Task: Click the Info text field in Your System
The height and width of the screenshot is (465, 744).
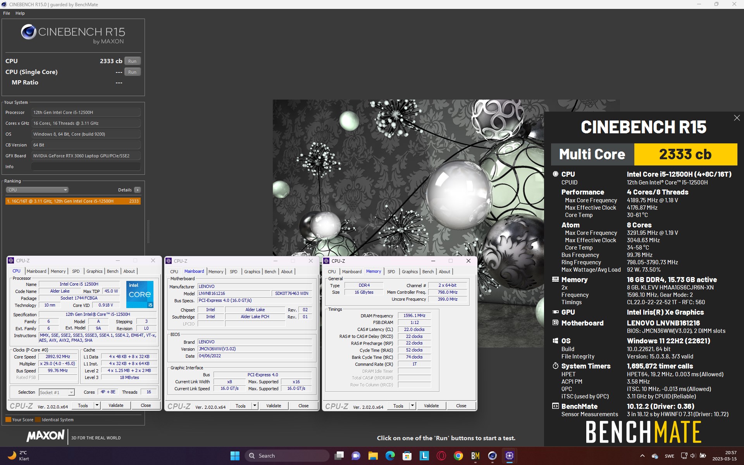Action: (x=86, y=167)
